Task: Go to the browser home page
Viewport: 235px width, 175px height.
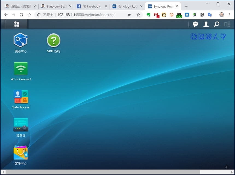Action: [x=29, y=15]
